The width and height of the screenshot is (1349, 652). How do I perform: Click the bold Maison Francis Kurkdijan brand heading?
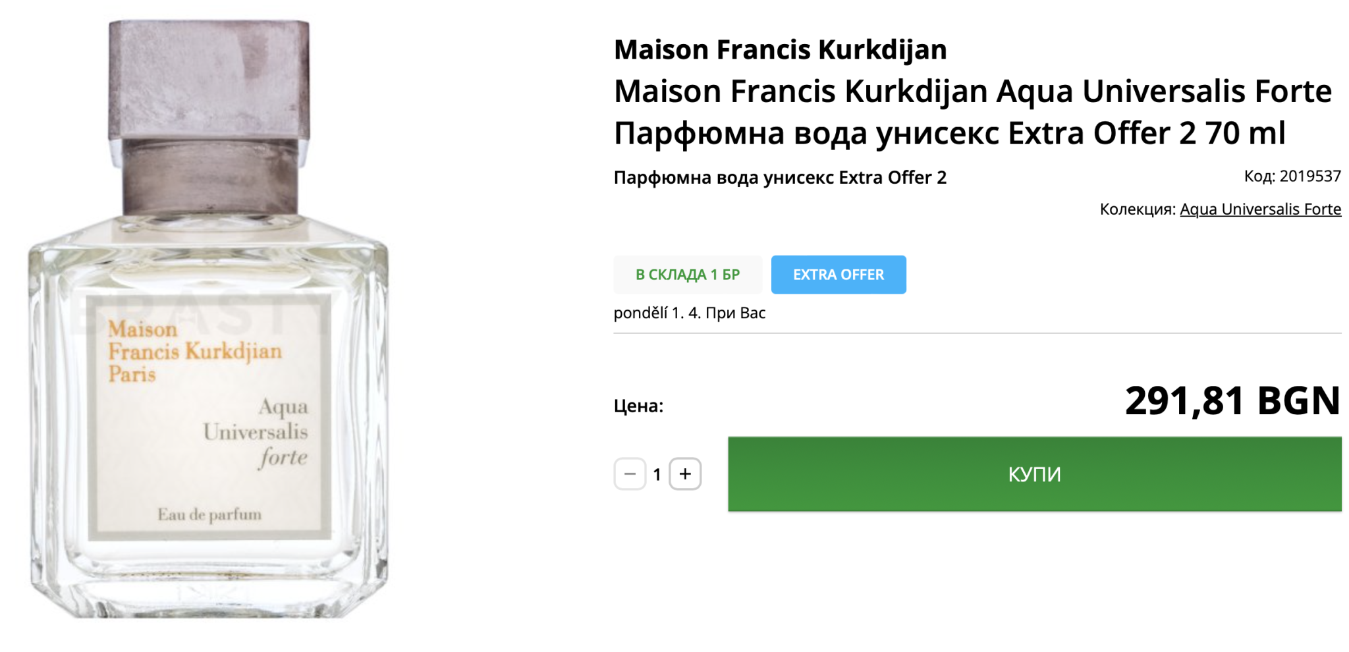pyautogui.click(x=780, y=50)
